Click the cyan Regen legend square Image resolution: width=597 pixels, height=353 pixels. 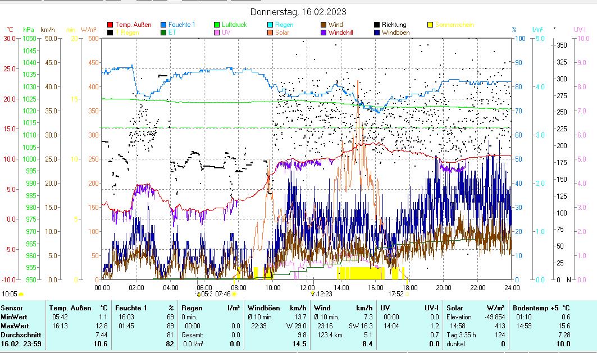point(270,25)
